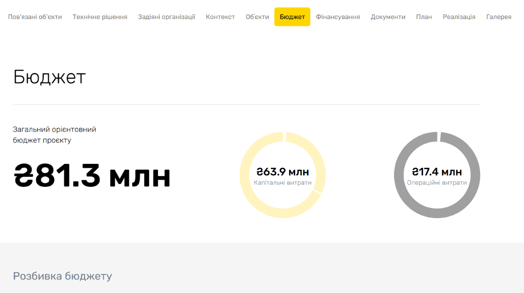The image size is (524, 293).
Task: Select the ₴17.4 млн amount text
Action: pyautogui.click(x=437, y=172)
